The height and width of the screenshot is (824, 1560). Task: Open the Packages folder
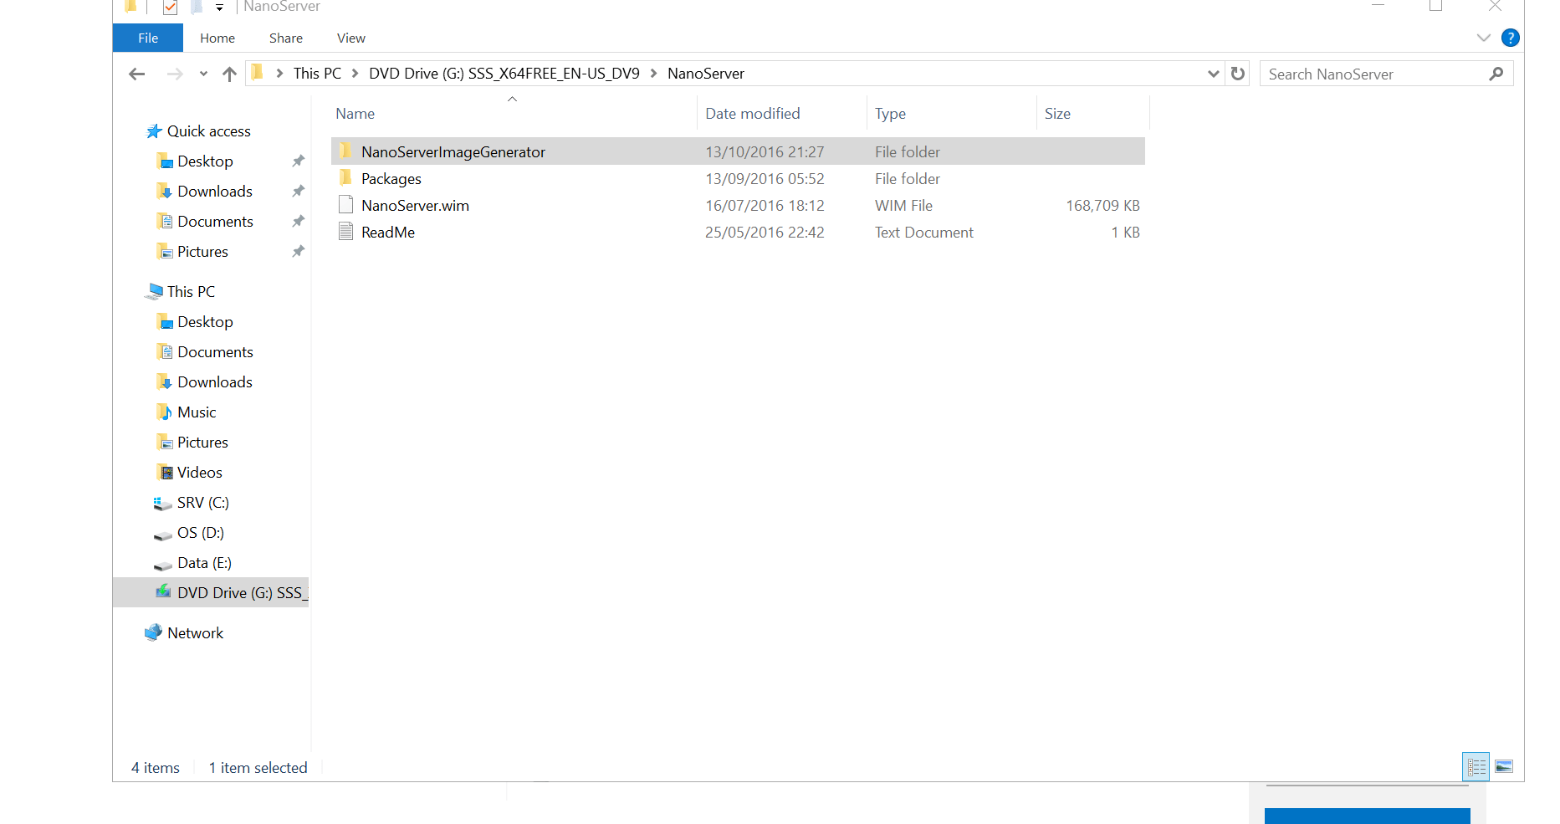click(390, 178)
